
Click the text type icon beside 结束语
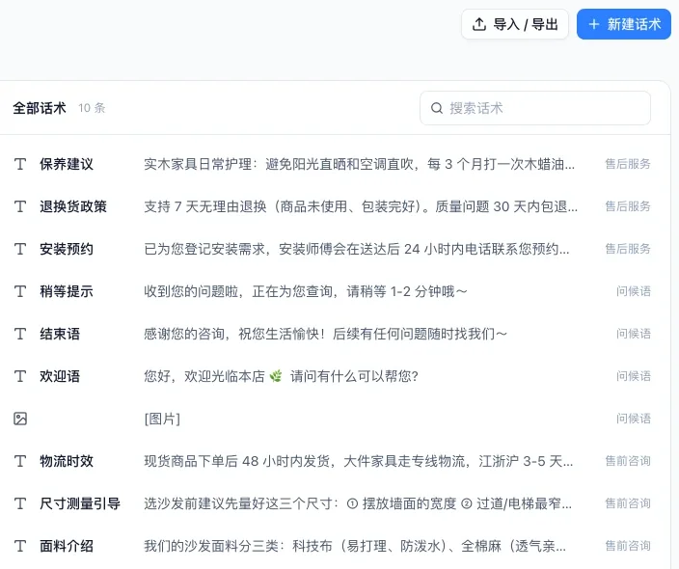20,334
